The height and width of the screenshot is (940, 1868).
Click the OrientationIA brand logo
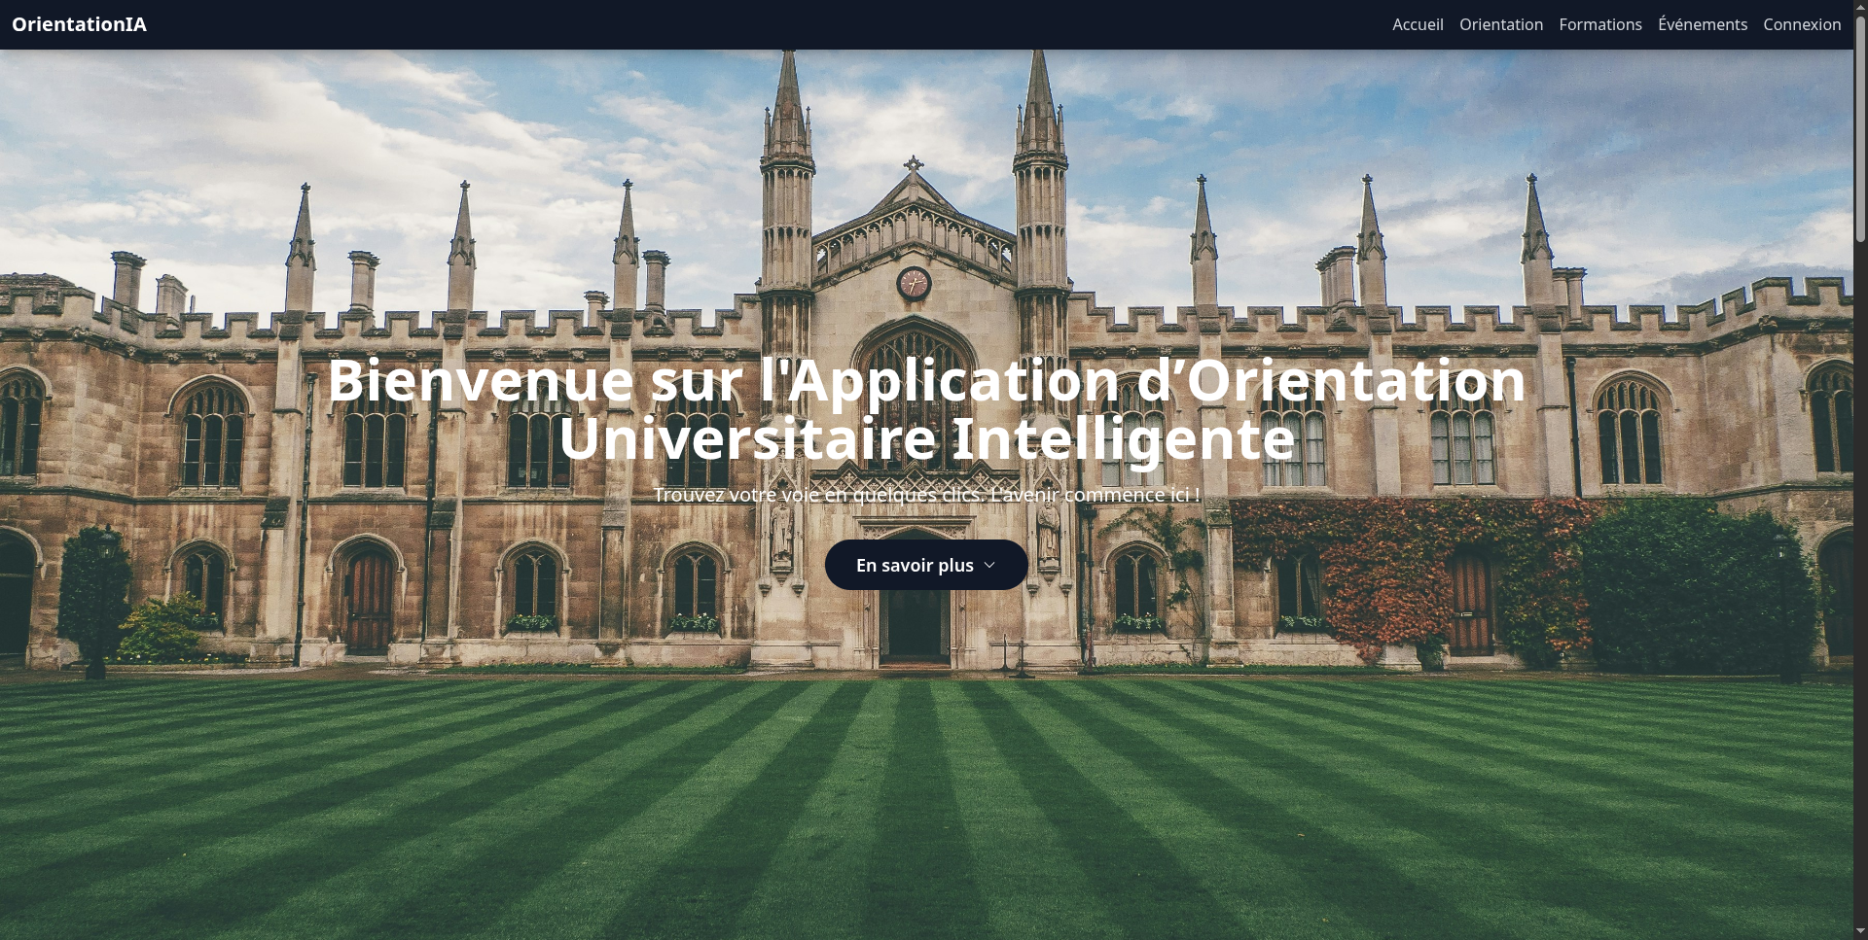click(x=79, y=24)
